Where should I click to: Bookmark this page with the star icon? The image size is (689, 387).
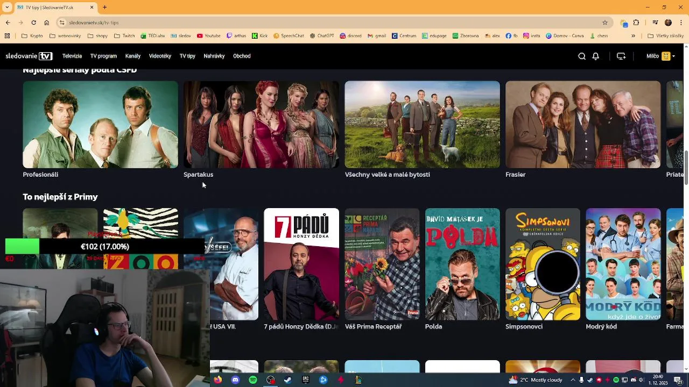pos(605,23)
